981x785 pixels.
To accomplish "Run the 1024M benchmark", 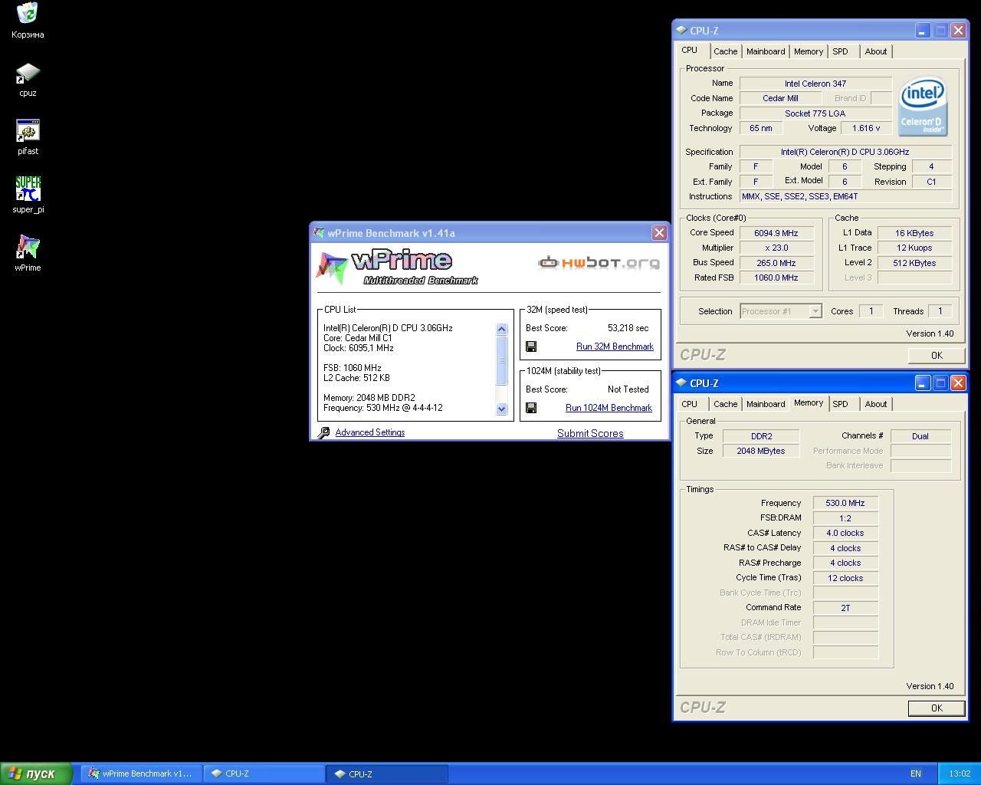I will pyautogui.click(x=609, y=408).
